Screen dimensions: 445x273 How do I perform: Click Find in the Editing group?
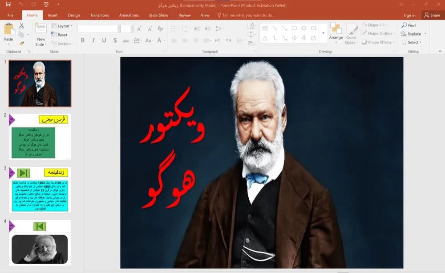[x=409, y=25]
